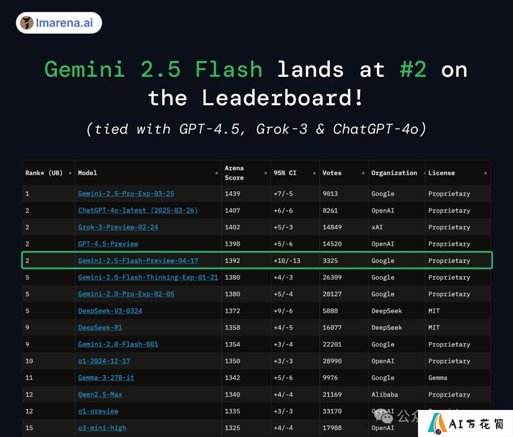Select votes value 33170
This screenshot has height=437, width=513.
click(332, 411)
